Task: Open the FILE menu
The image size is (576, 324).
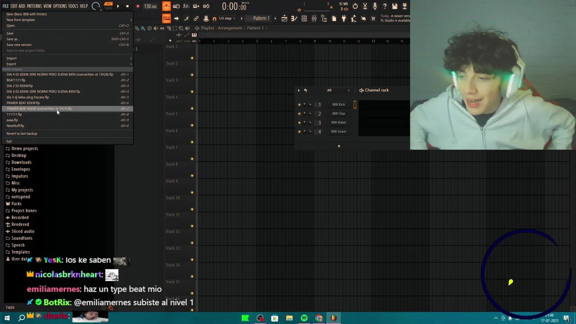Action: pyautogui.click(x=5, y=6)
